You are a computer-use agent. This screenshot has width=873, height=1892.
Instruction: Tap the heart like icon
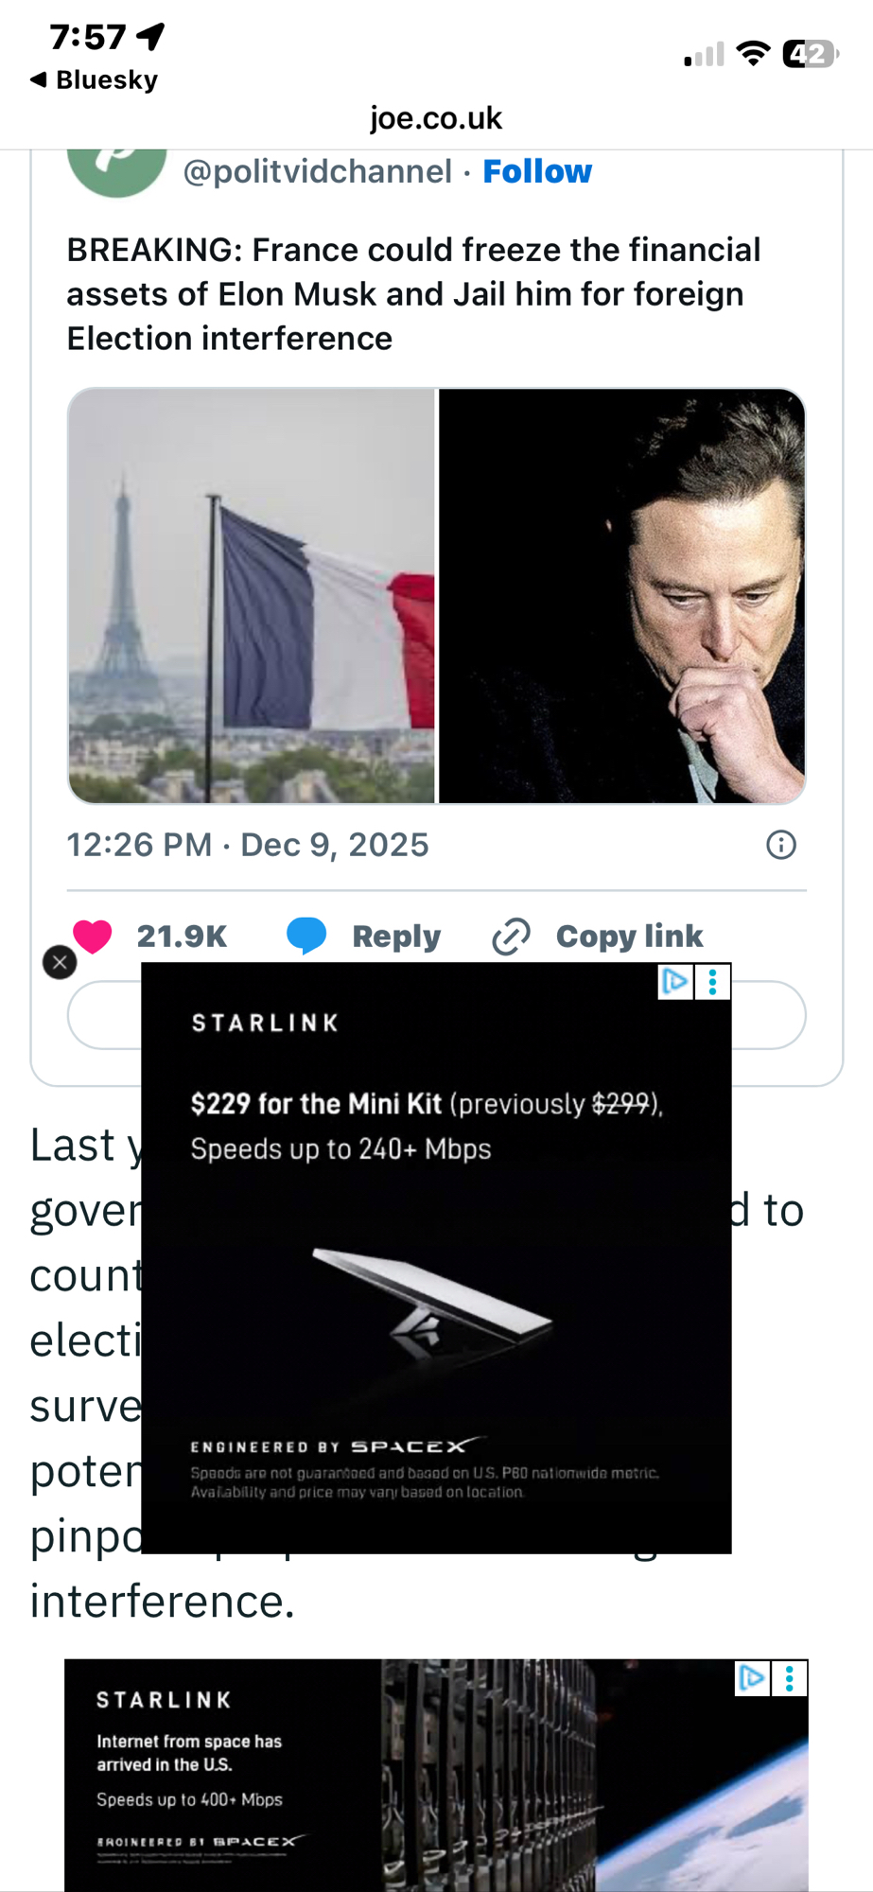pyautogui.click(x=93, y=936)
